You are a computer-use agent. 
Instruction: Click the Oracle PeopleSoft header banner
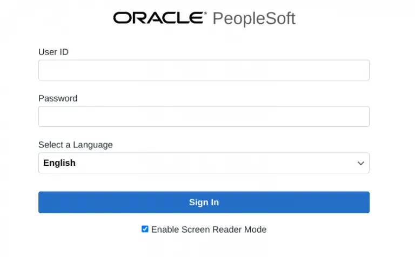pos(204,18)
